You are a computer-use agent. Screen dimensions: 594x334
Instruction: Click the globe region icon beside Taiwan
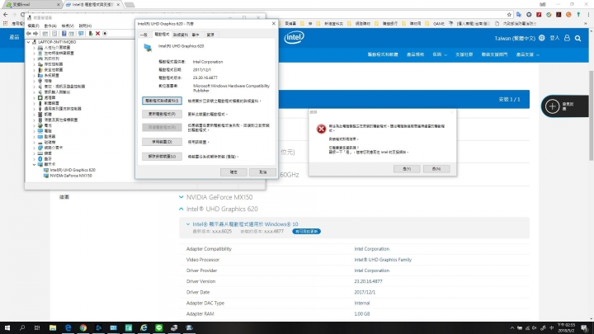pos(542,38)
